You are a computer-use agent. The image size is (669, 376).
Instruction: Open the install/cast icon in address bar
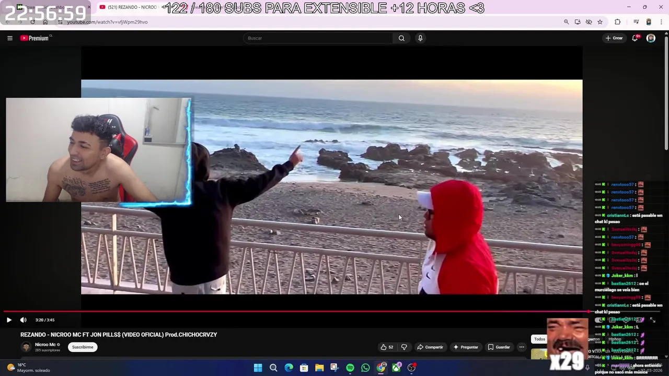578,22
